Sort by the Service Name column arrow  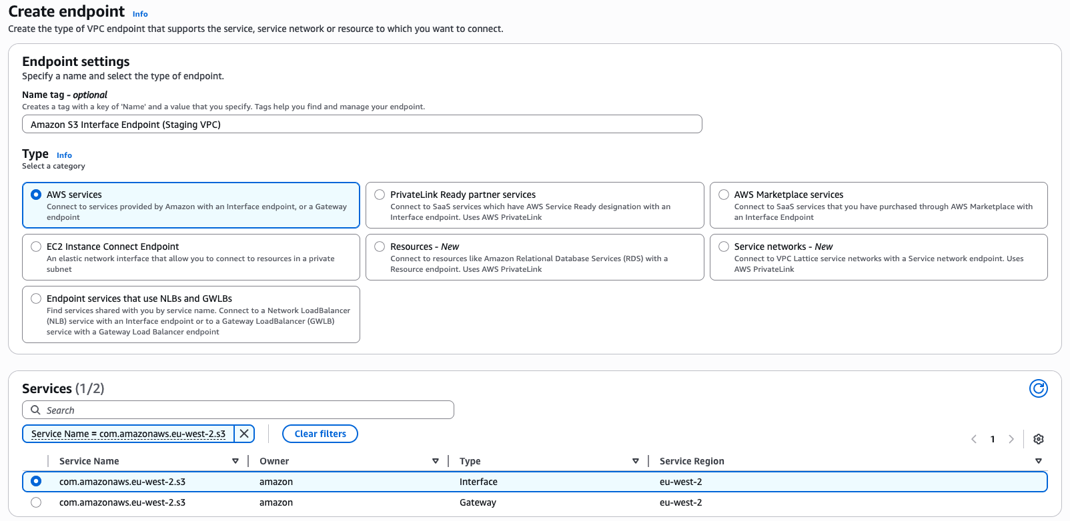click(235, 461)
